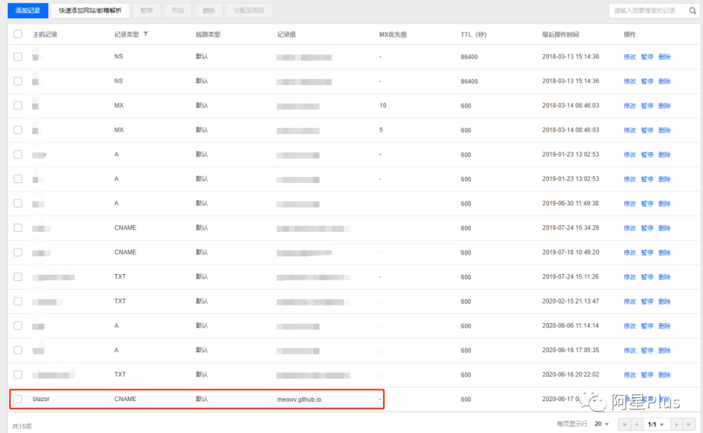This screenshot has width=703, height=433.
Task: Tick checkbox of 2020-06-16 20:22:02 row
Action: tap(18, 374)
